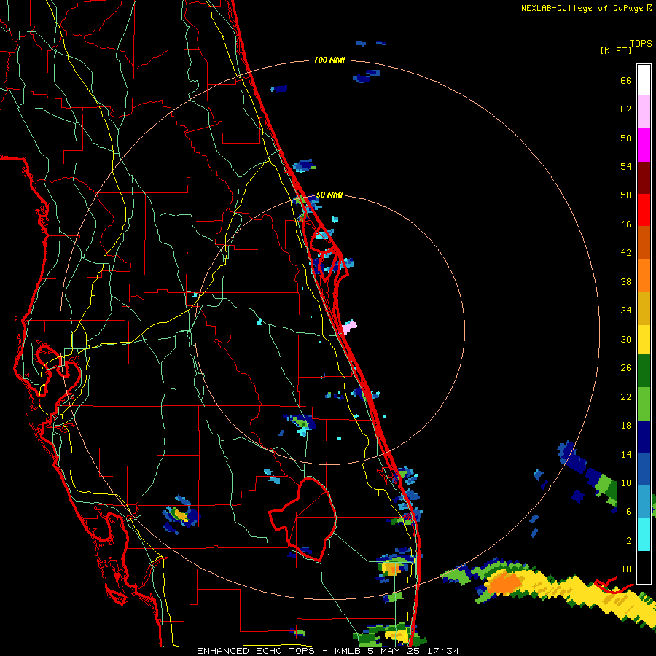Click the legend value 50
The width and height of the screenshot is (656, 656).
click(x=626, y=195)
